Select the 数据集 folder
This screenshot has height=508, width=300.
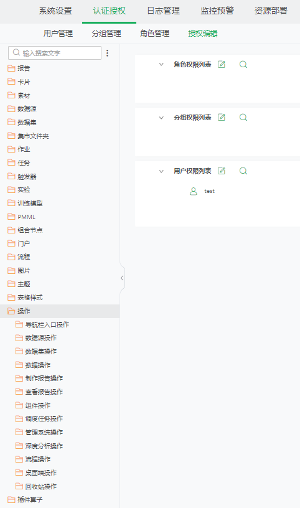click(x=27, y=122)
